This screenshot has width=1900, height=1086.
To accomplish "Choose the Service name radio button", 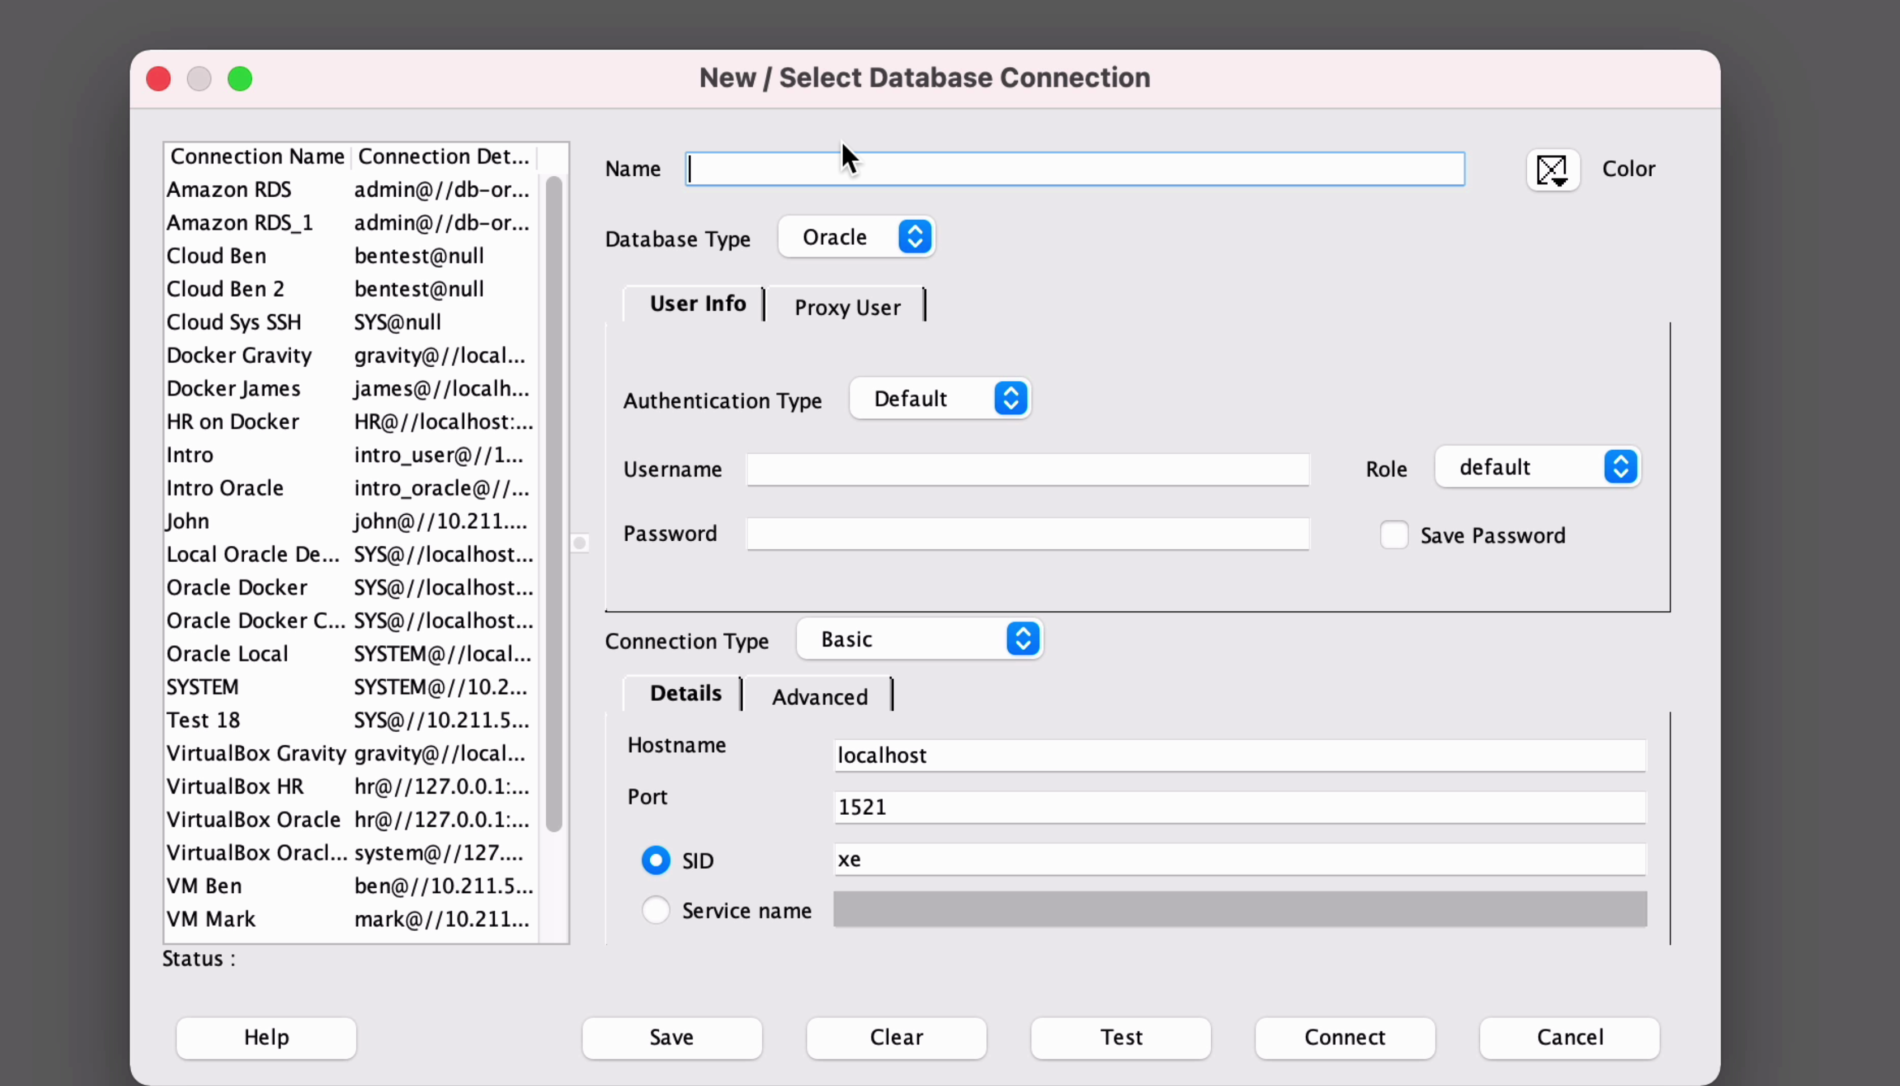I will coord(655,910).
